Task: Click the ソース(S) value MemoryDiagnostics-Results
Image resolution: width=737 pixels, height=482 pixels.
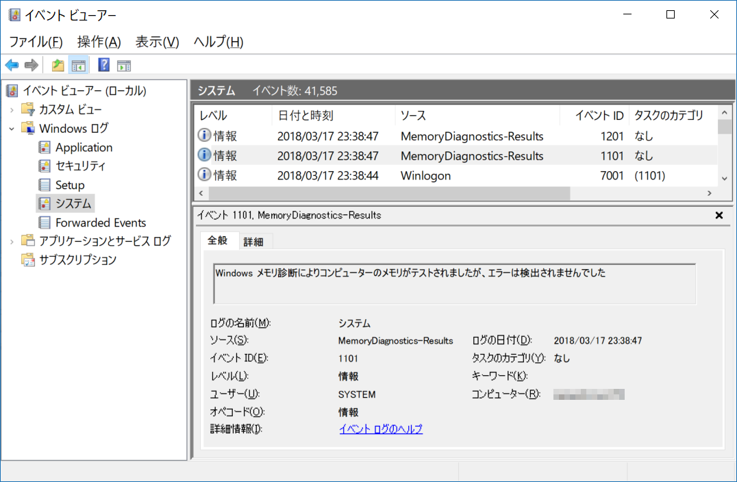Action: click(x=395, y=340)
